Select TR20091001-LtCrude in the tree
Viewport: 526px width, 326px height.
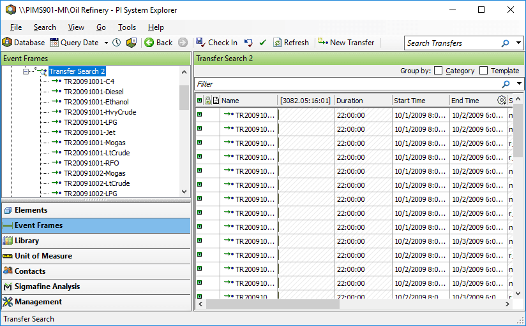(x=96, y=153)
